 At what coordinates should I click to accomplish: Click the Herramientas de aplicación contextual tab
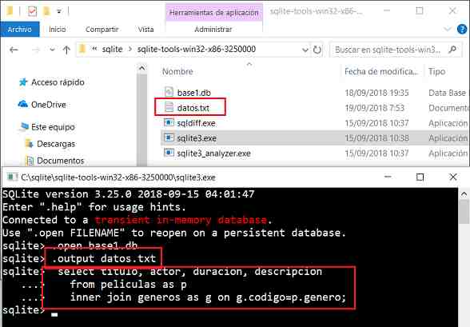pyautogui.click(x=213, y=13)
